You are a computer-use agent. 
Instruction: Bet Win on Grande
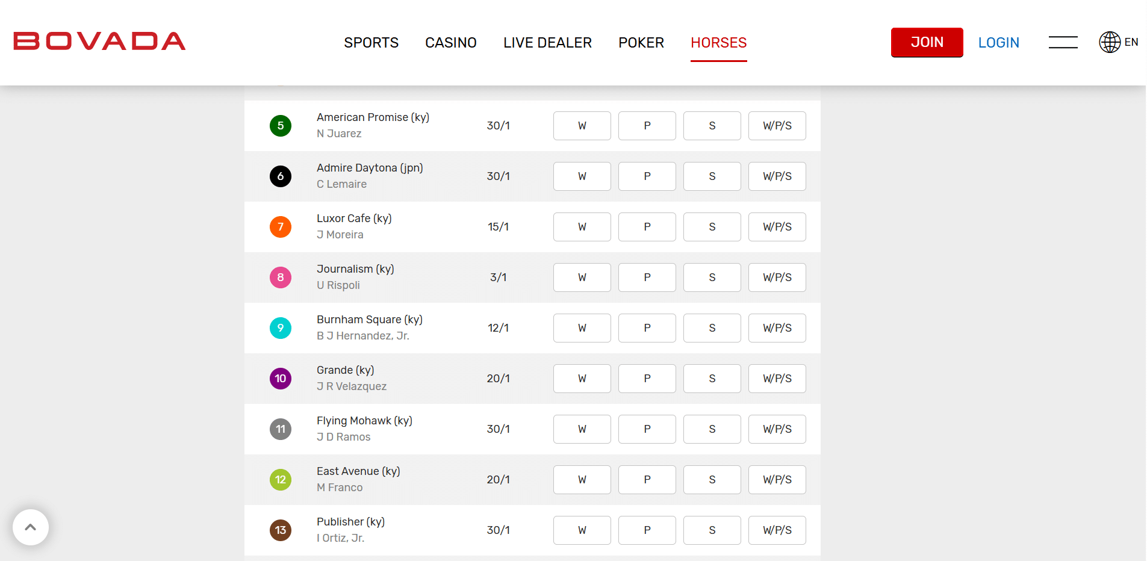point(582,379)
